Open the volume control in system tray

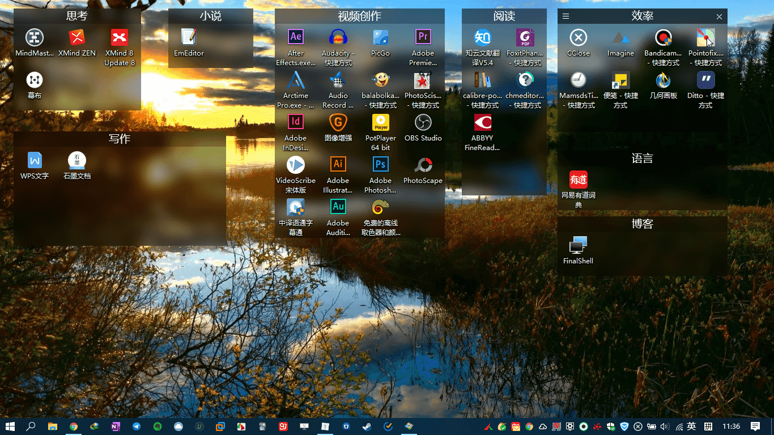(x=665, y=427)
